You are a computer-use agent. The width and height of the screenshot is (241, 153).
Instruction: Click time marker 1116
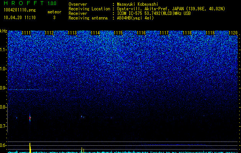tap(141, 33)
